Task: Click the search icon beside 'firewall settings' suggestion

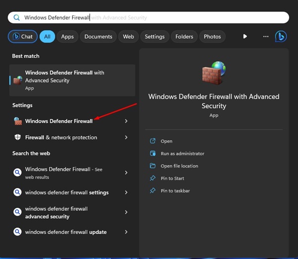Action: [x=17, y=192]
